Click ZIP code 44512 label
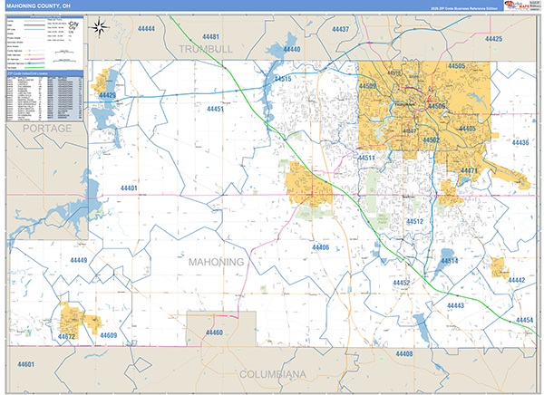This screenshot has height=395, width=544. click(x=415, y=221)
